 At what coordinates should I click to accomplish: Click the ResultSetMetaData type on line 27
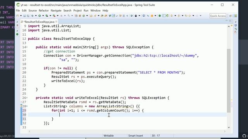point(60,102)
